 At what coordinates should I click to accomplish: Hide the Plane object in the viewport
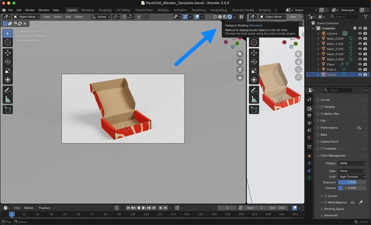360,64
